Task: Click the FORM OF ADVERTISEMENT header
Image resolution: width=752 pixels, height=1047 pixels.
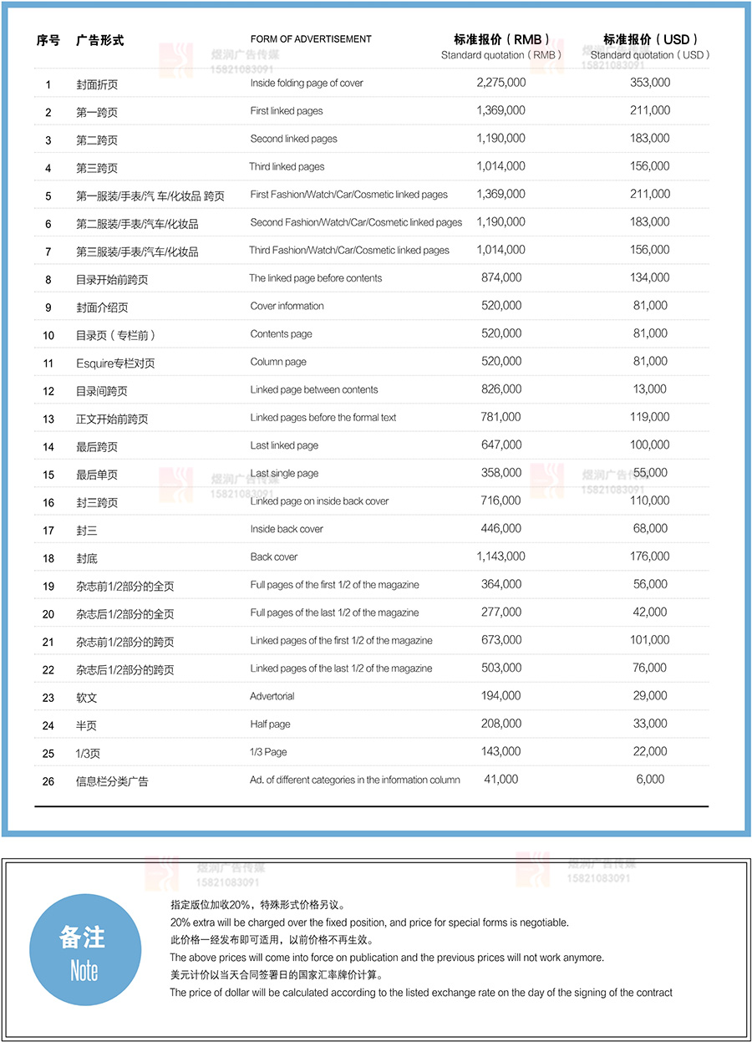Action: pyautogui.click(x=311, y=39)
